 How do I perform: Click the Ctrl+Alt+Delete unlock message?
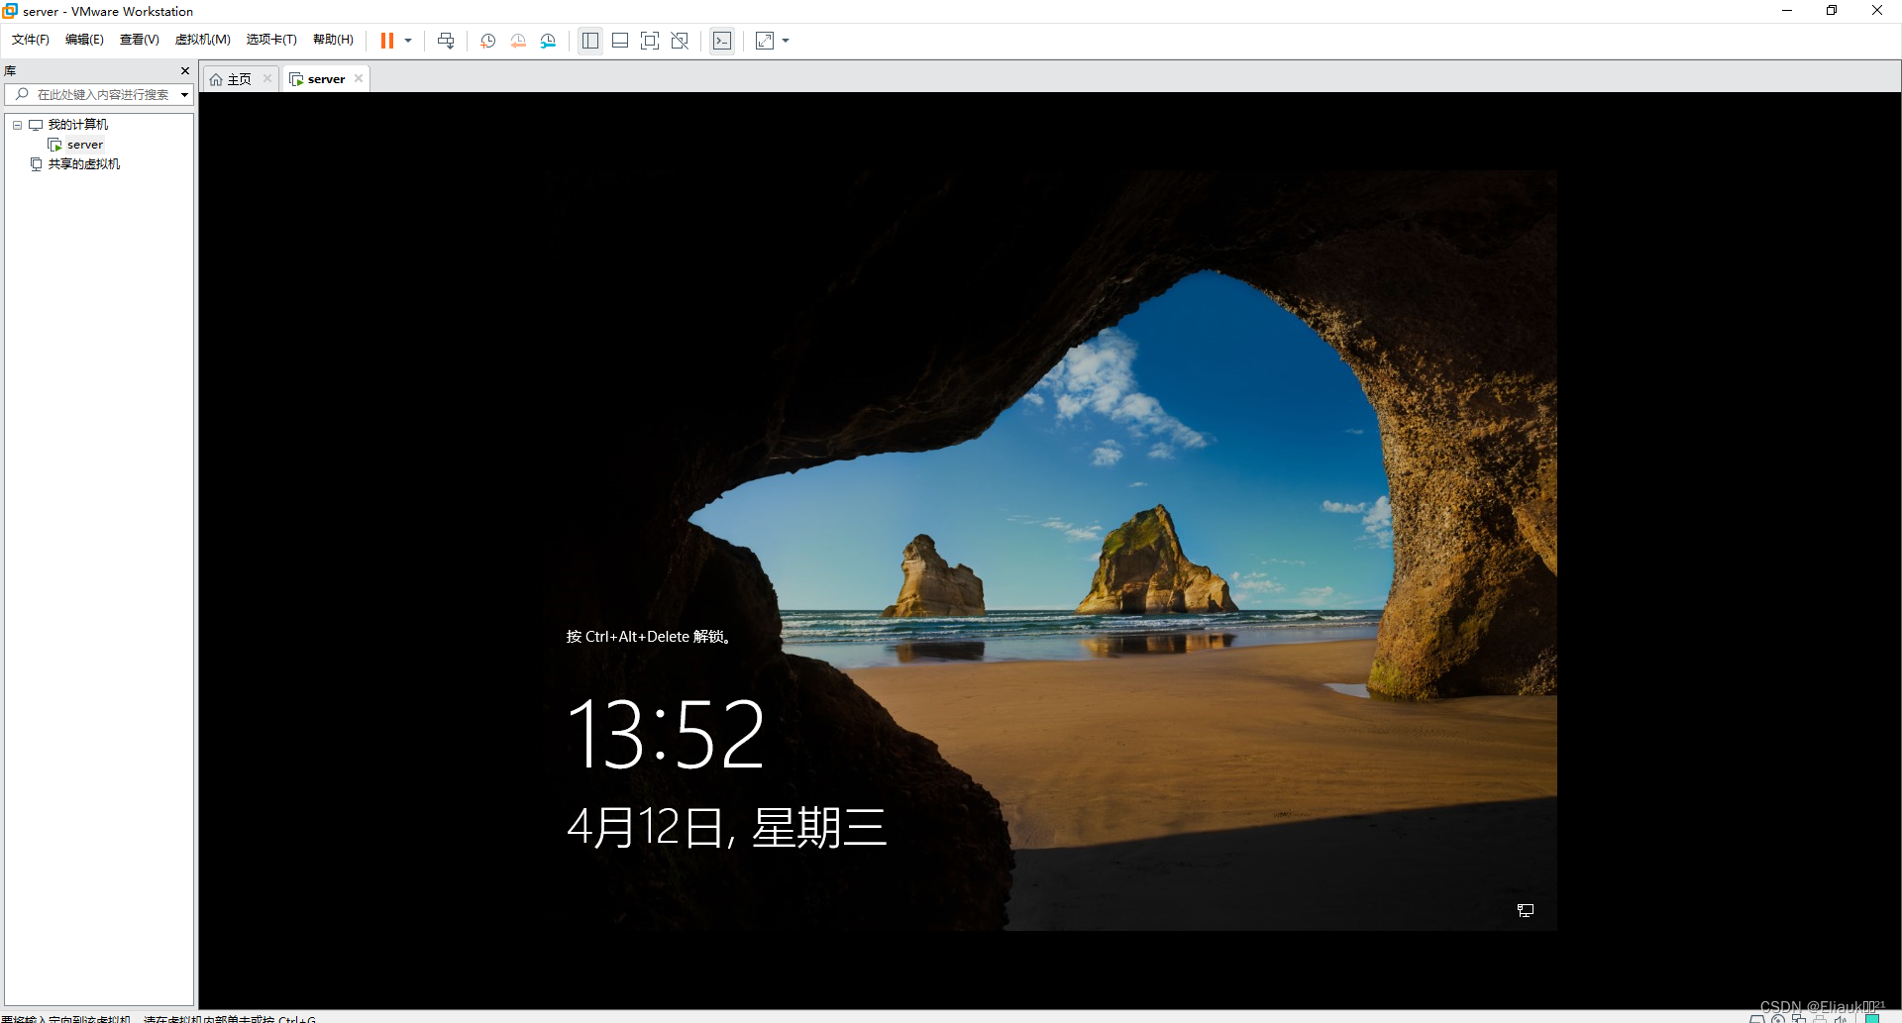click(x=649, y=637)
